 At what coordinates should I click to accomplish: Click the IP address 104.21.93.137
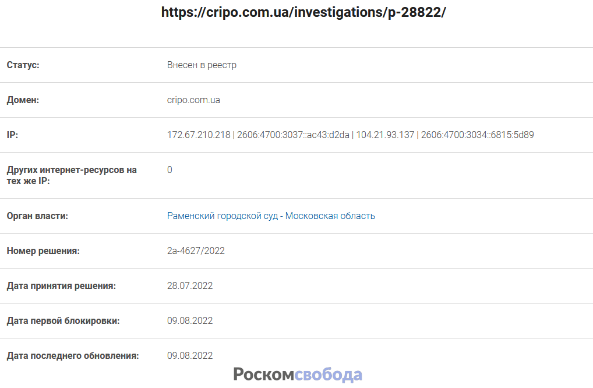click(x=385, y=135)
